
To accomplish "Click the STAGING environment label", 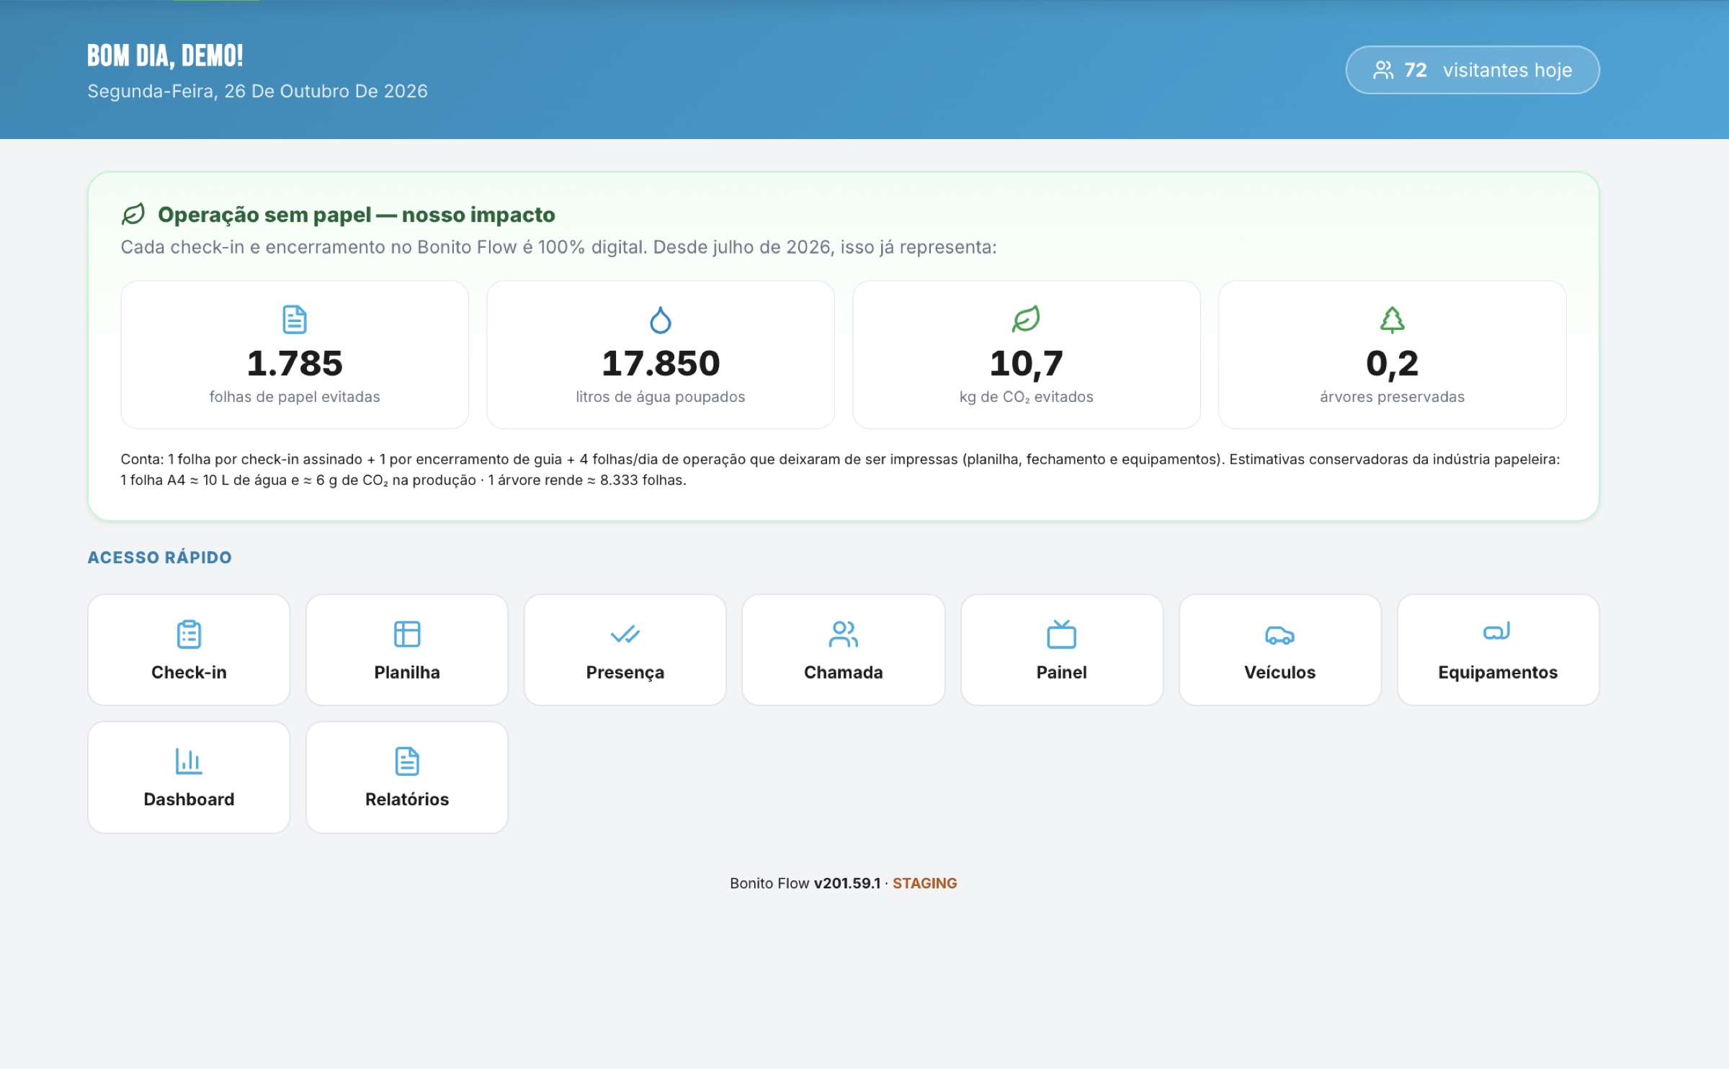I will tap(925, 883).
